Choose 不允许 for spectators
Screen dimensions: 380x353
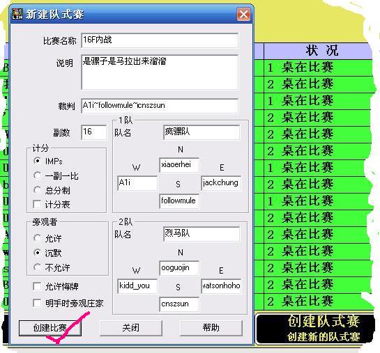pos(38,267)
